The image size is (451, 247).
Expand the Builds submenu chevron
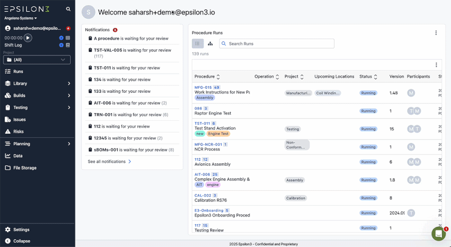69,96
